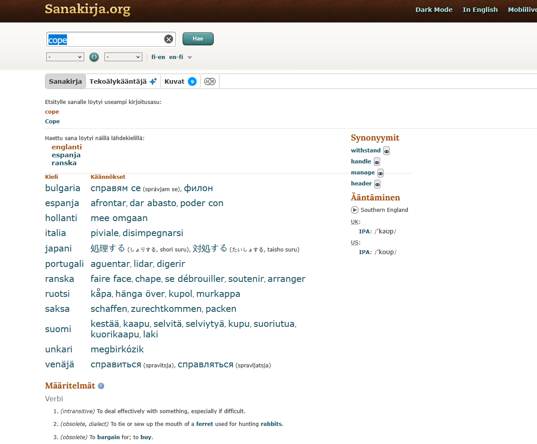Image resolution: width=537 pixels, height=444 pixels.
Task: Open Bulgarian translation филон
Action: [198, 189]
